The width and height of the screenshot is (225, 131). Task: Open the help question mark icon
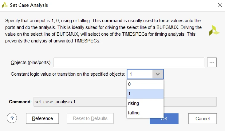(x=12, y=118)
